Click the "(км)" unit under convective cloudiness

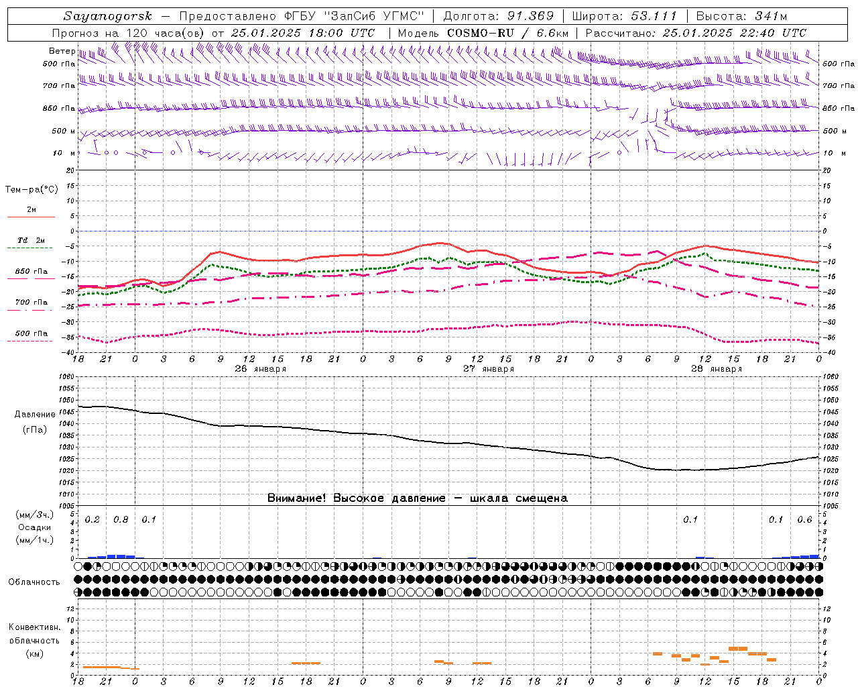[34, 654]
